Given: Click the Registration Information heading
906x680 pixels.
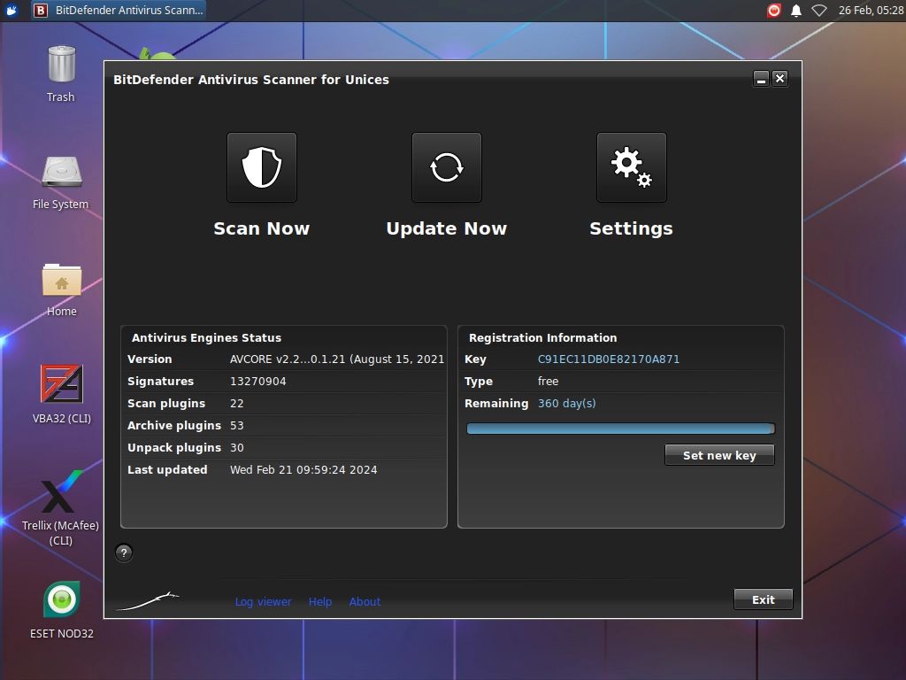Looking at the screenshot, I should pyautogui.click(x=542, y=337).
